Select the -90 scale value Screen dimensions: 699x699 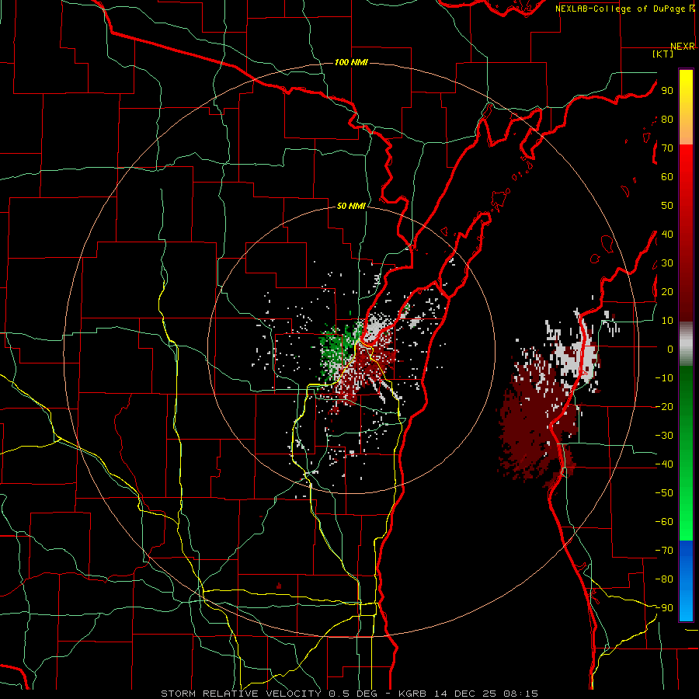point(664,608)
